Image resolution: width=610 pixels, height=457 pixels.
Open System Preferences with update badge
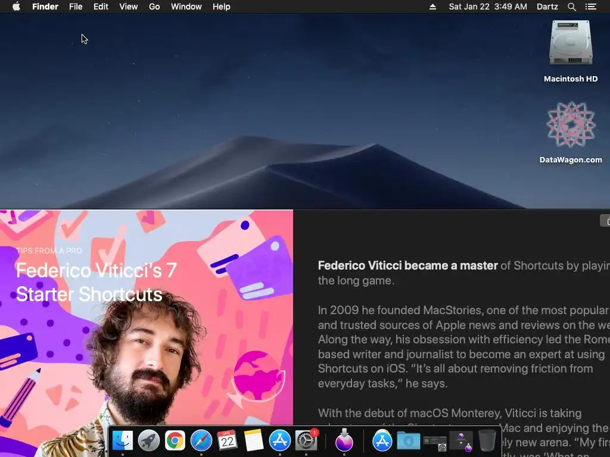click(x=307, y=441)
